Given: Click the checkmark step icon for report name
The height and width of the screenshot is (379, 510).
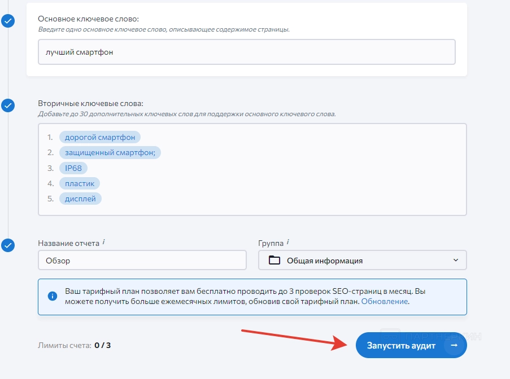Looking at the screenshot, I should pyautogui.click(x=8, y=245).
